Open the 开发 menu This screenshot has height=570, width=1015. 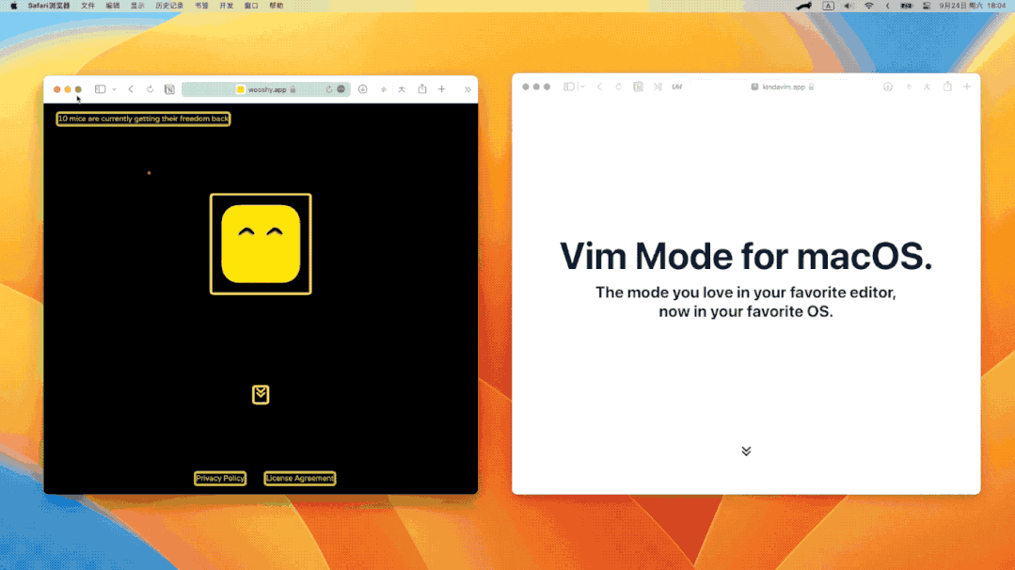pyautogui.click(x=226, y=6)
